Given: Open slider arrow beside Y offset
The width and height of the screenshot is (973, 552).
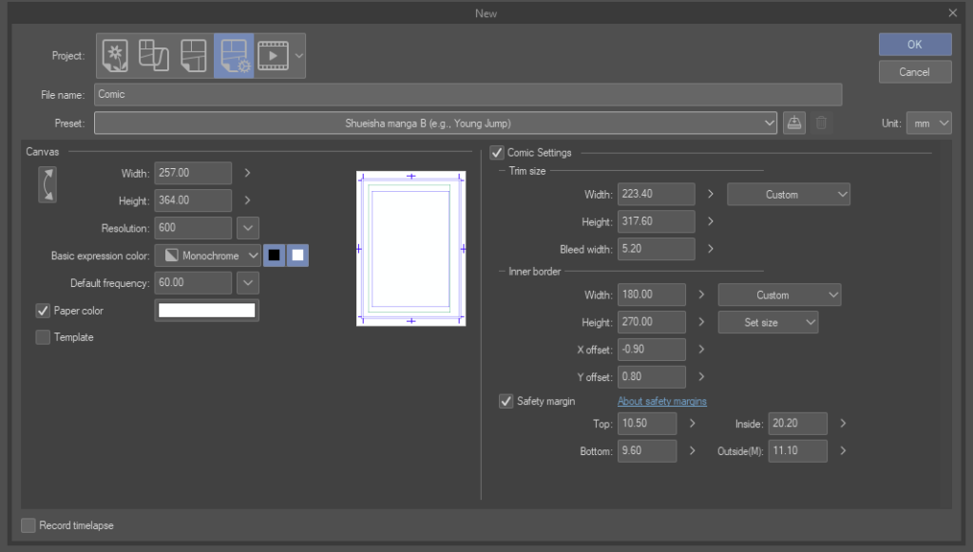Looking at the screenshot, I should (701, 376).
